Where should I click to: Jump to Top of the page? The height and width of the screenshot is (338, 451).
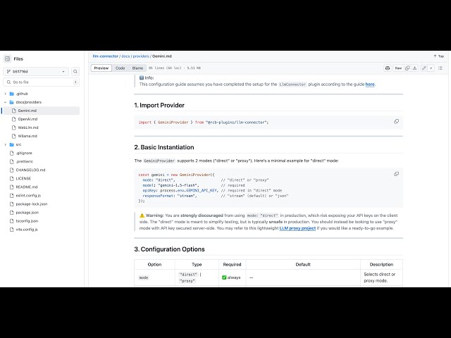pos(439,56)
